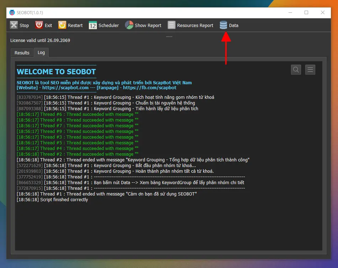
Task: Click the Resources Report label
Action: coord(195,26)
